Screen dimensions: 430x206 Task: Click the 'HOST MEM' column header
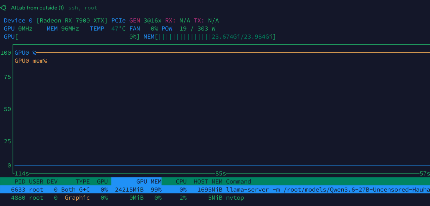(208, 182)
